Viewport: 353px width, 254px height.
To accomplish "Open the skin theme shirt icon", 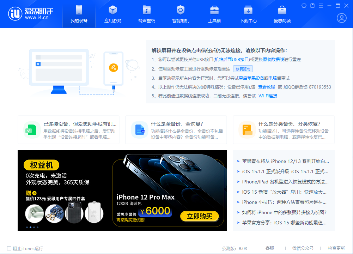I will tap(304, 6).
